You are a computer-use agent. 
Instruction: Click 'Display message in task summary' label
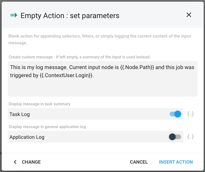point(39,104)
